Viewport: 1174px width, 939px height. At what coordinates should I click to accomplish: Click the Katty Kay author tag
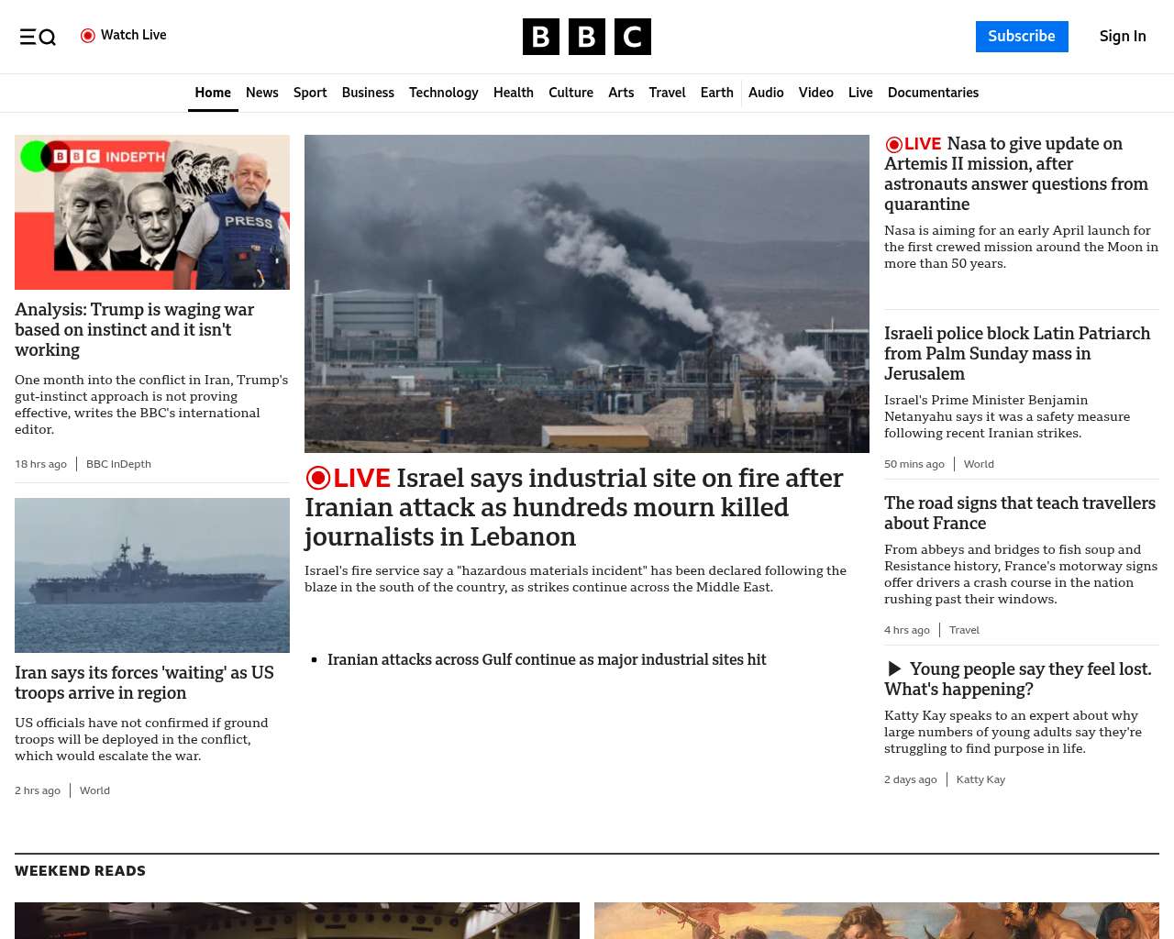point(980,779)
